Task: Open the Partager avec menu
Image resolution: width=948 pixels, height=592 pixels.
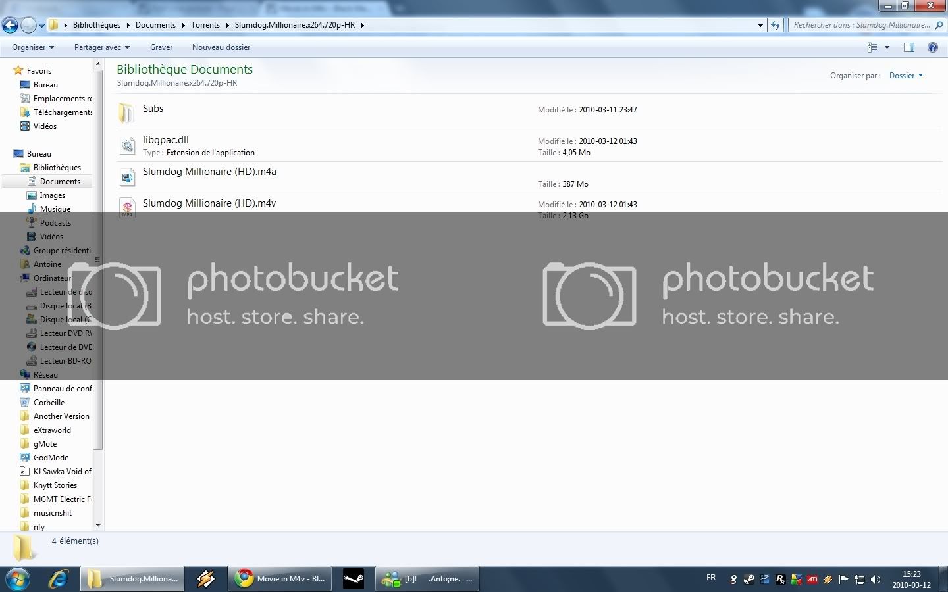Action: tap(102, 47)
